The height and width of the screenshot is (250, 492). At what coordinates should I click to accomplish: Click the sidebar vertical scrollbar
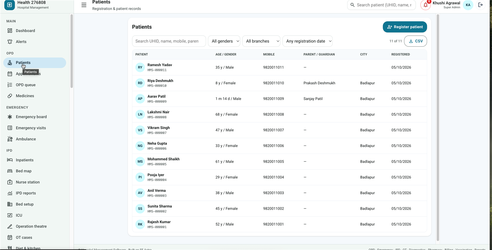(72, 51)
